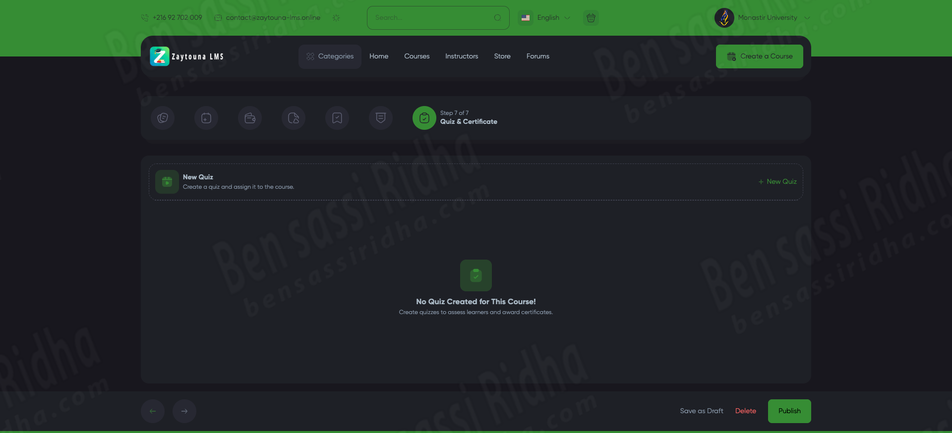Select the shield-message step icon
Screen dimensions: 952x433
click(x=381, y=118)
